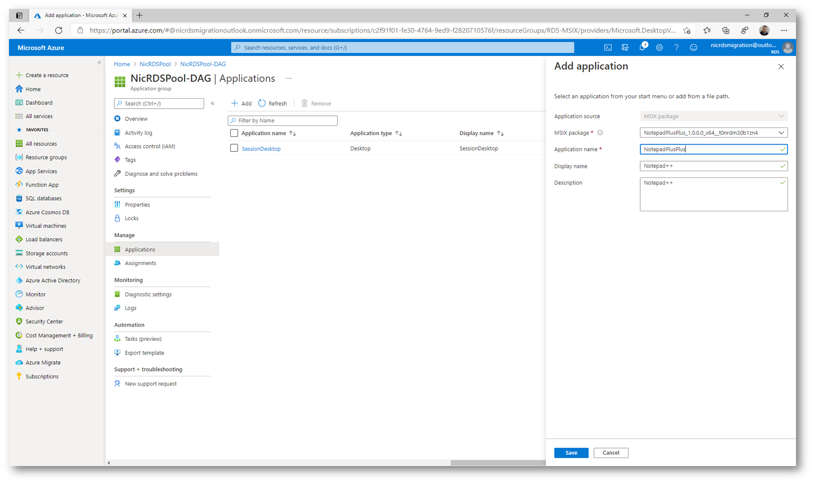Screen dimensions: 814x484
Task: Open browser Collections icon
Action: coord(726,30)
